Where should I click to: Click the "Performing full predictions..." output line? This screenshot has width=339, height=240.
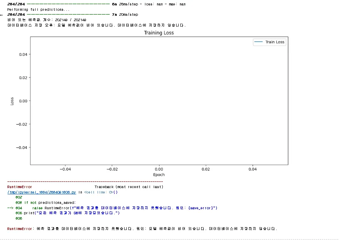[x=38, y=10]
